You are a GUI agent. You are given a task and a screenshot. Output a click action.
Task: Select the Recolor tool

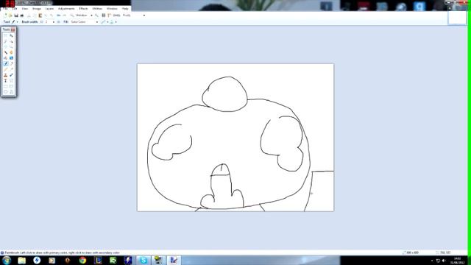click(x=12, y=75)
